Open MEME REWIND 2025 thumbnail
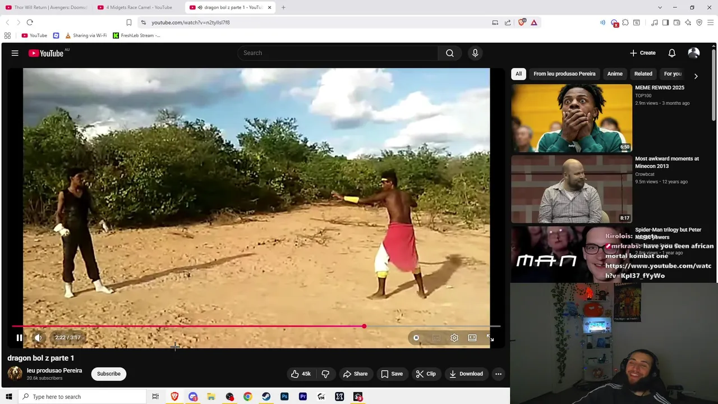Image resolution: width=718 pixels, height=404 pixels. coord(572,118)
